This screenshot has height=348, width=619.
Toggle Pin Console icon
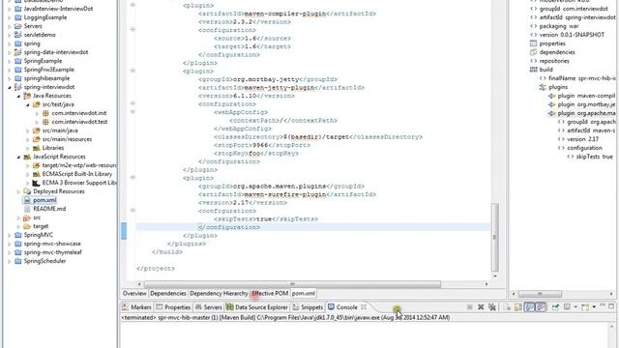[x=555, y=307]
